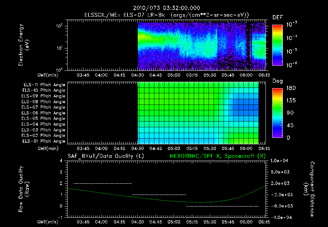Click the 10² electron energy tick label
Screen dimensions: 328x227
coord(59,26)
